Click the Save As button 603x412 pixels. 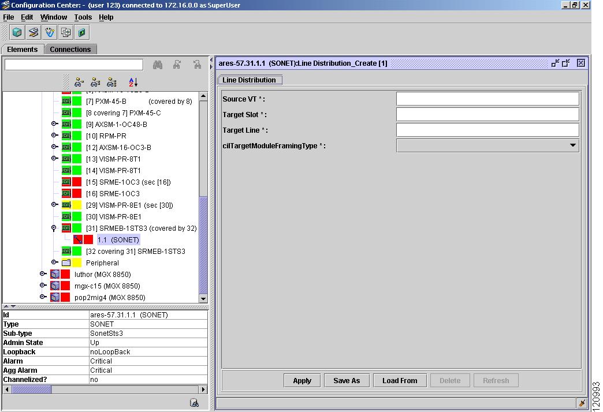[347, 380]
